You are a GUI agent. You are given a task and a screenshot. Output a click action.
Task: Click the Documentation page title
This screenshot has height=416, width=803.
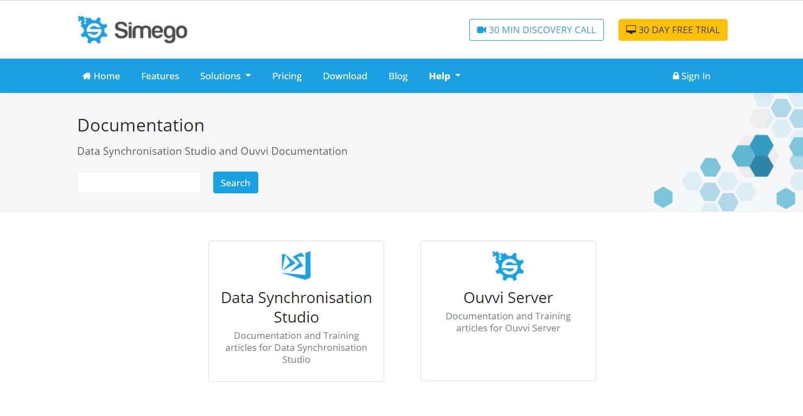[141, 125]
